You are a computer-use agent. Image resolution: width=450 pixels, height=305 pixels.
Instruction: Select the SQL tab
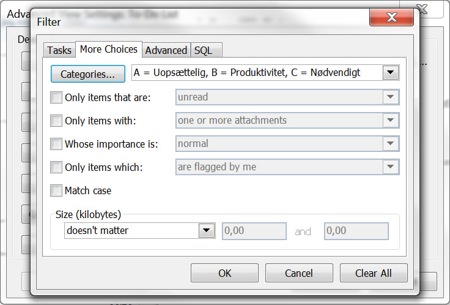204,50
